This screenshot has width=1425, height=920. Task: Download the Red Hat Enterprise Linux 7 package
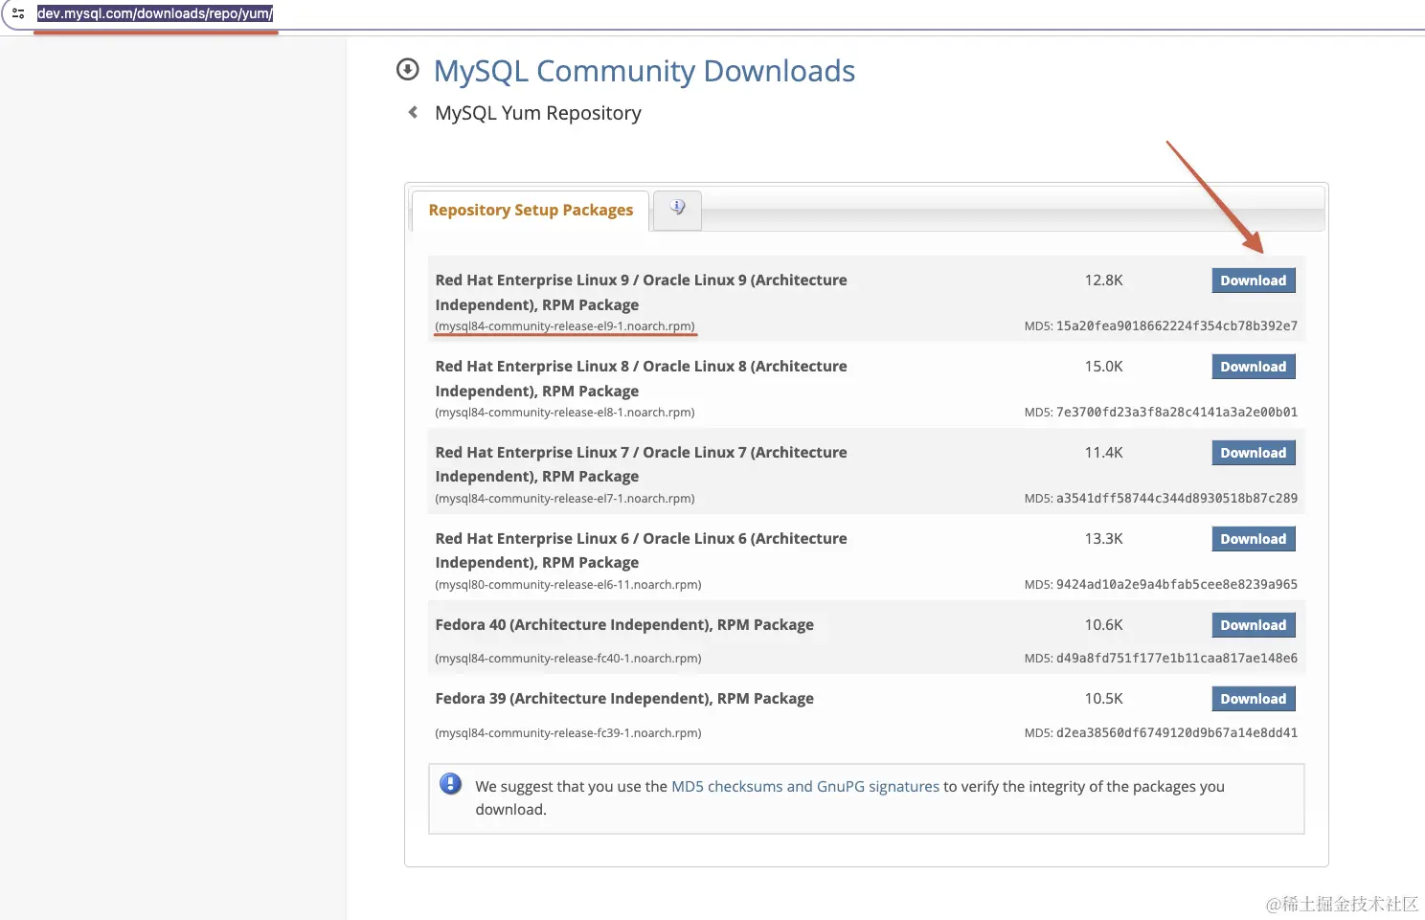[x=1253, y=453]
